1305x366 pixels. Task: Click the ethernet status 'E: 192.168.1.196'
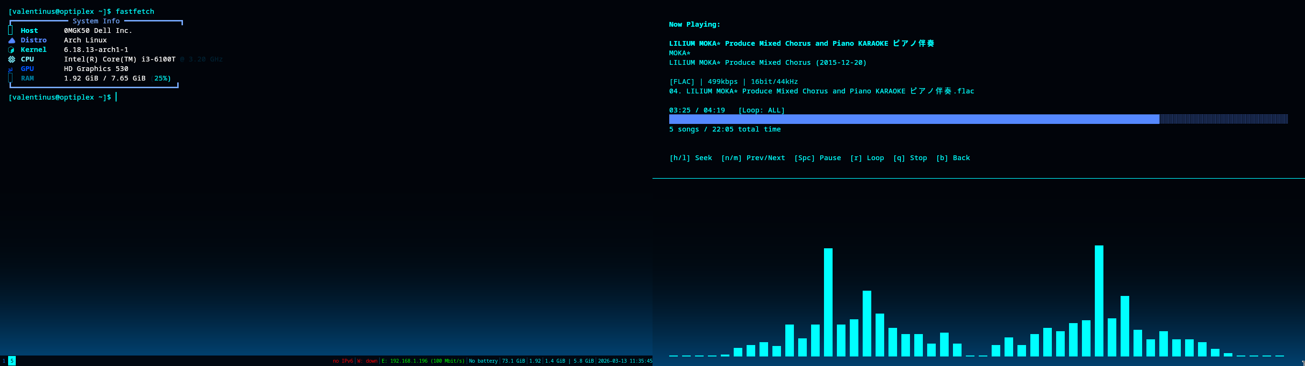point(404,361)
